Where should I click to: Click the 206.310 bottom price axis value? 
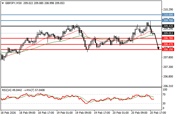[167, 86]
